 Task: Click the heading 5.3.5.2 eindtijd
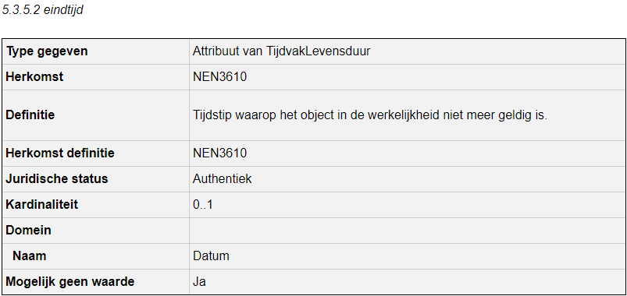(42, 9)
